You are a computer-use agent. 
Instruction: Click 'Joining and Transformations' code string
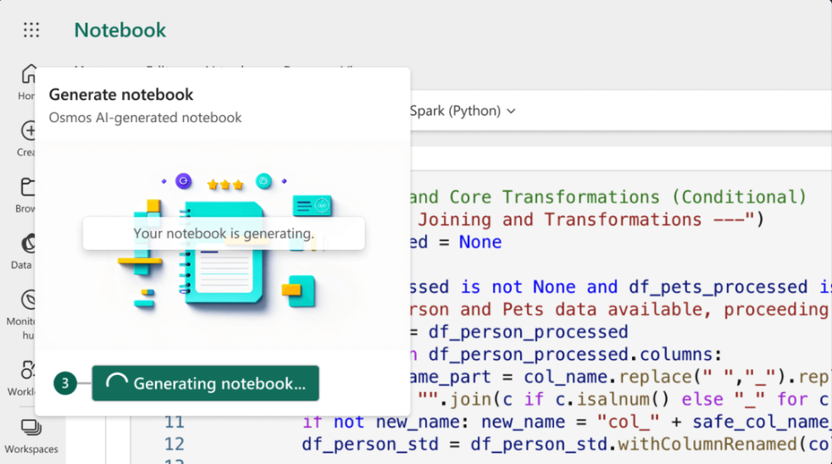click(x=560, y=219)
